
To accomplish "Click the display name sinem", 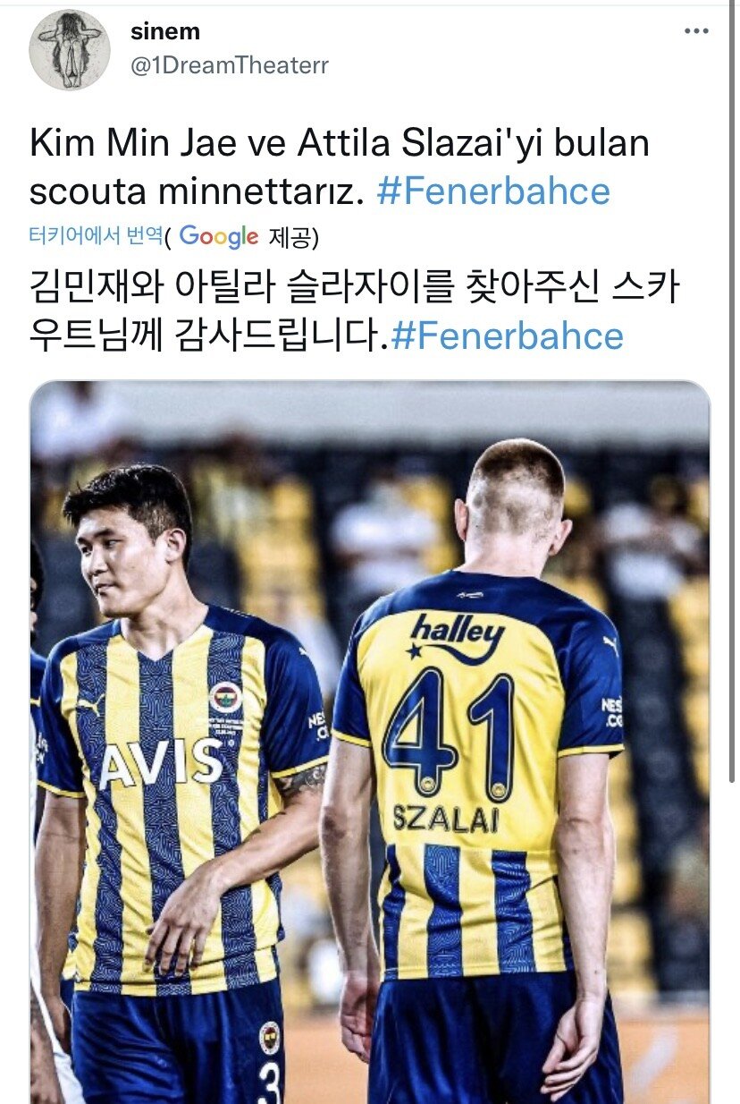I will pos(165,32).
